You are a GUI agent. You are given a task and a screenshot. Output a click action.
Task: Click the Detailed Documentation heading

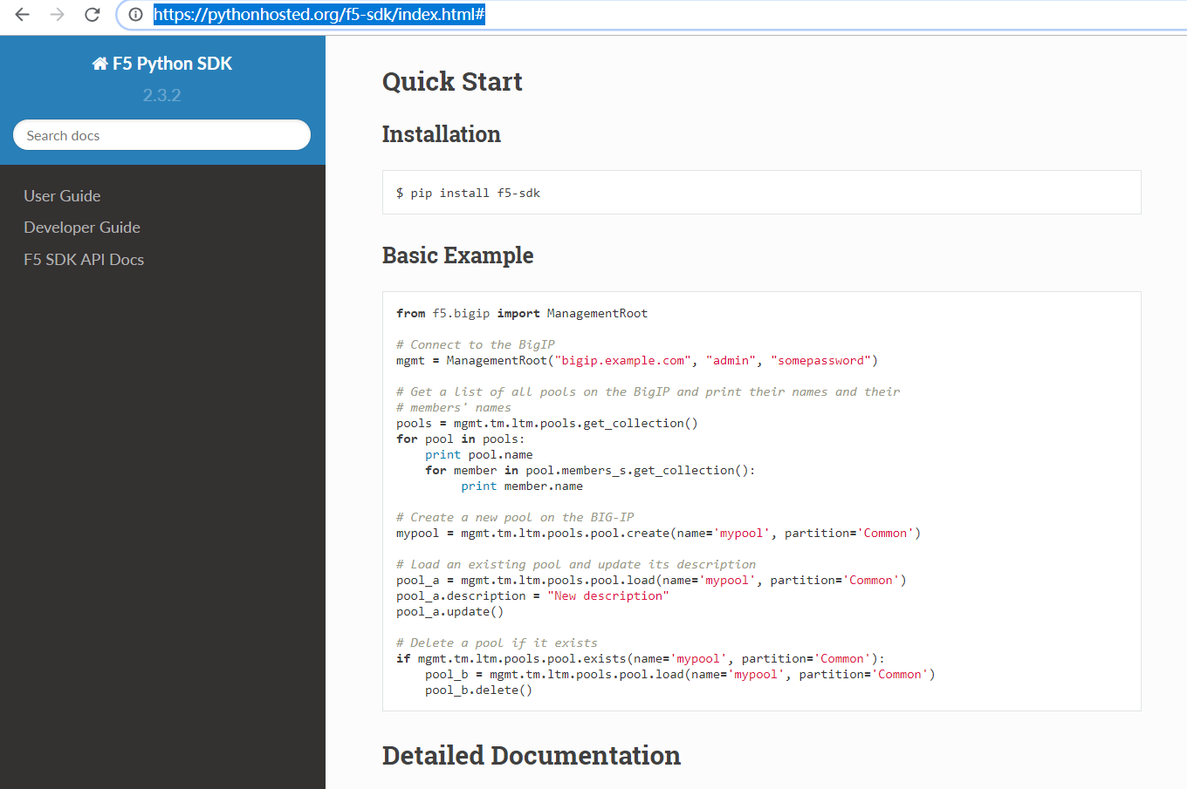click(532, 755)
